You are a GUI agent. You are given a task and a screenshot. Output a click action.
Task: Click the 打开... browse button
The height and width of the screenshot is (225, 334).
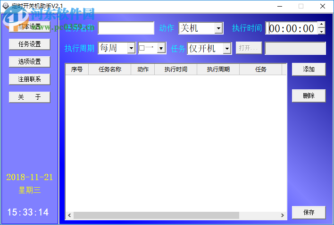pyautogui.click(x=249, y=48)
